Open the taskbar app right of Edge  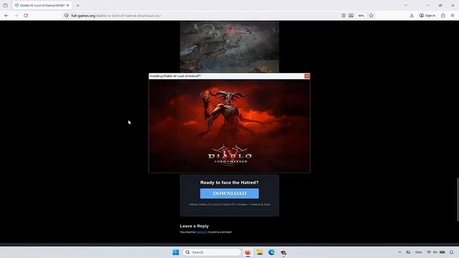283,252
